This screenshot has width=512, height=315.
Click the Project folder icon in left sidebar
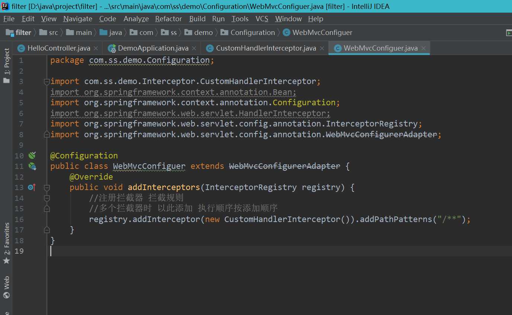6,80
